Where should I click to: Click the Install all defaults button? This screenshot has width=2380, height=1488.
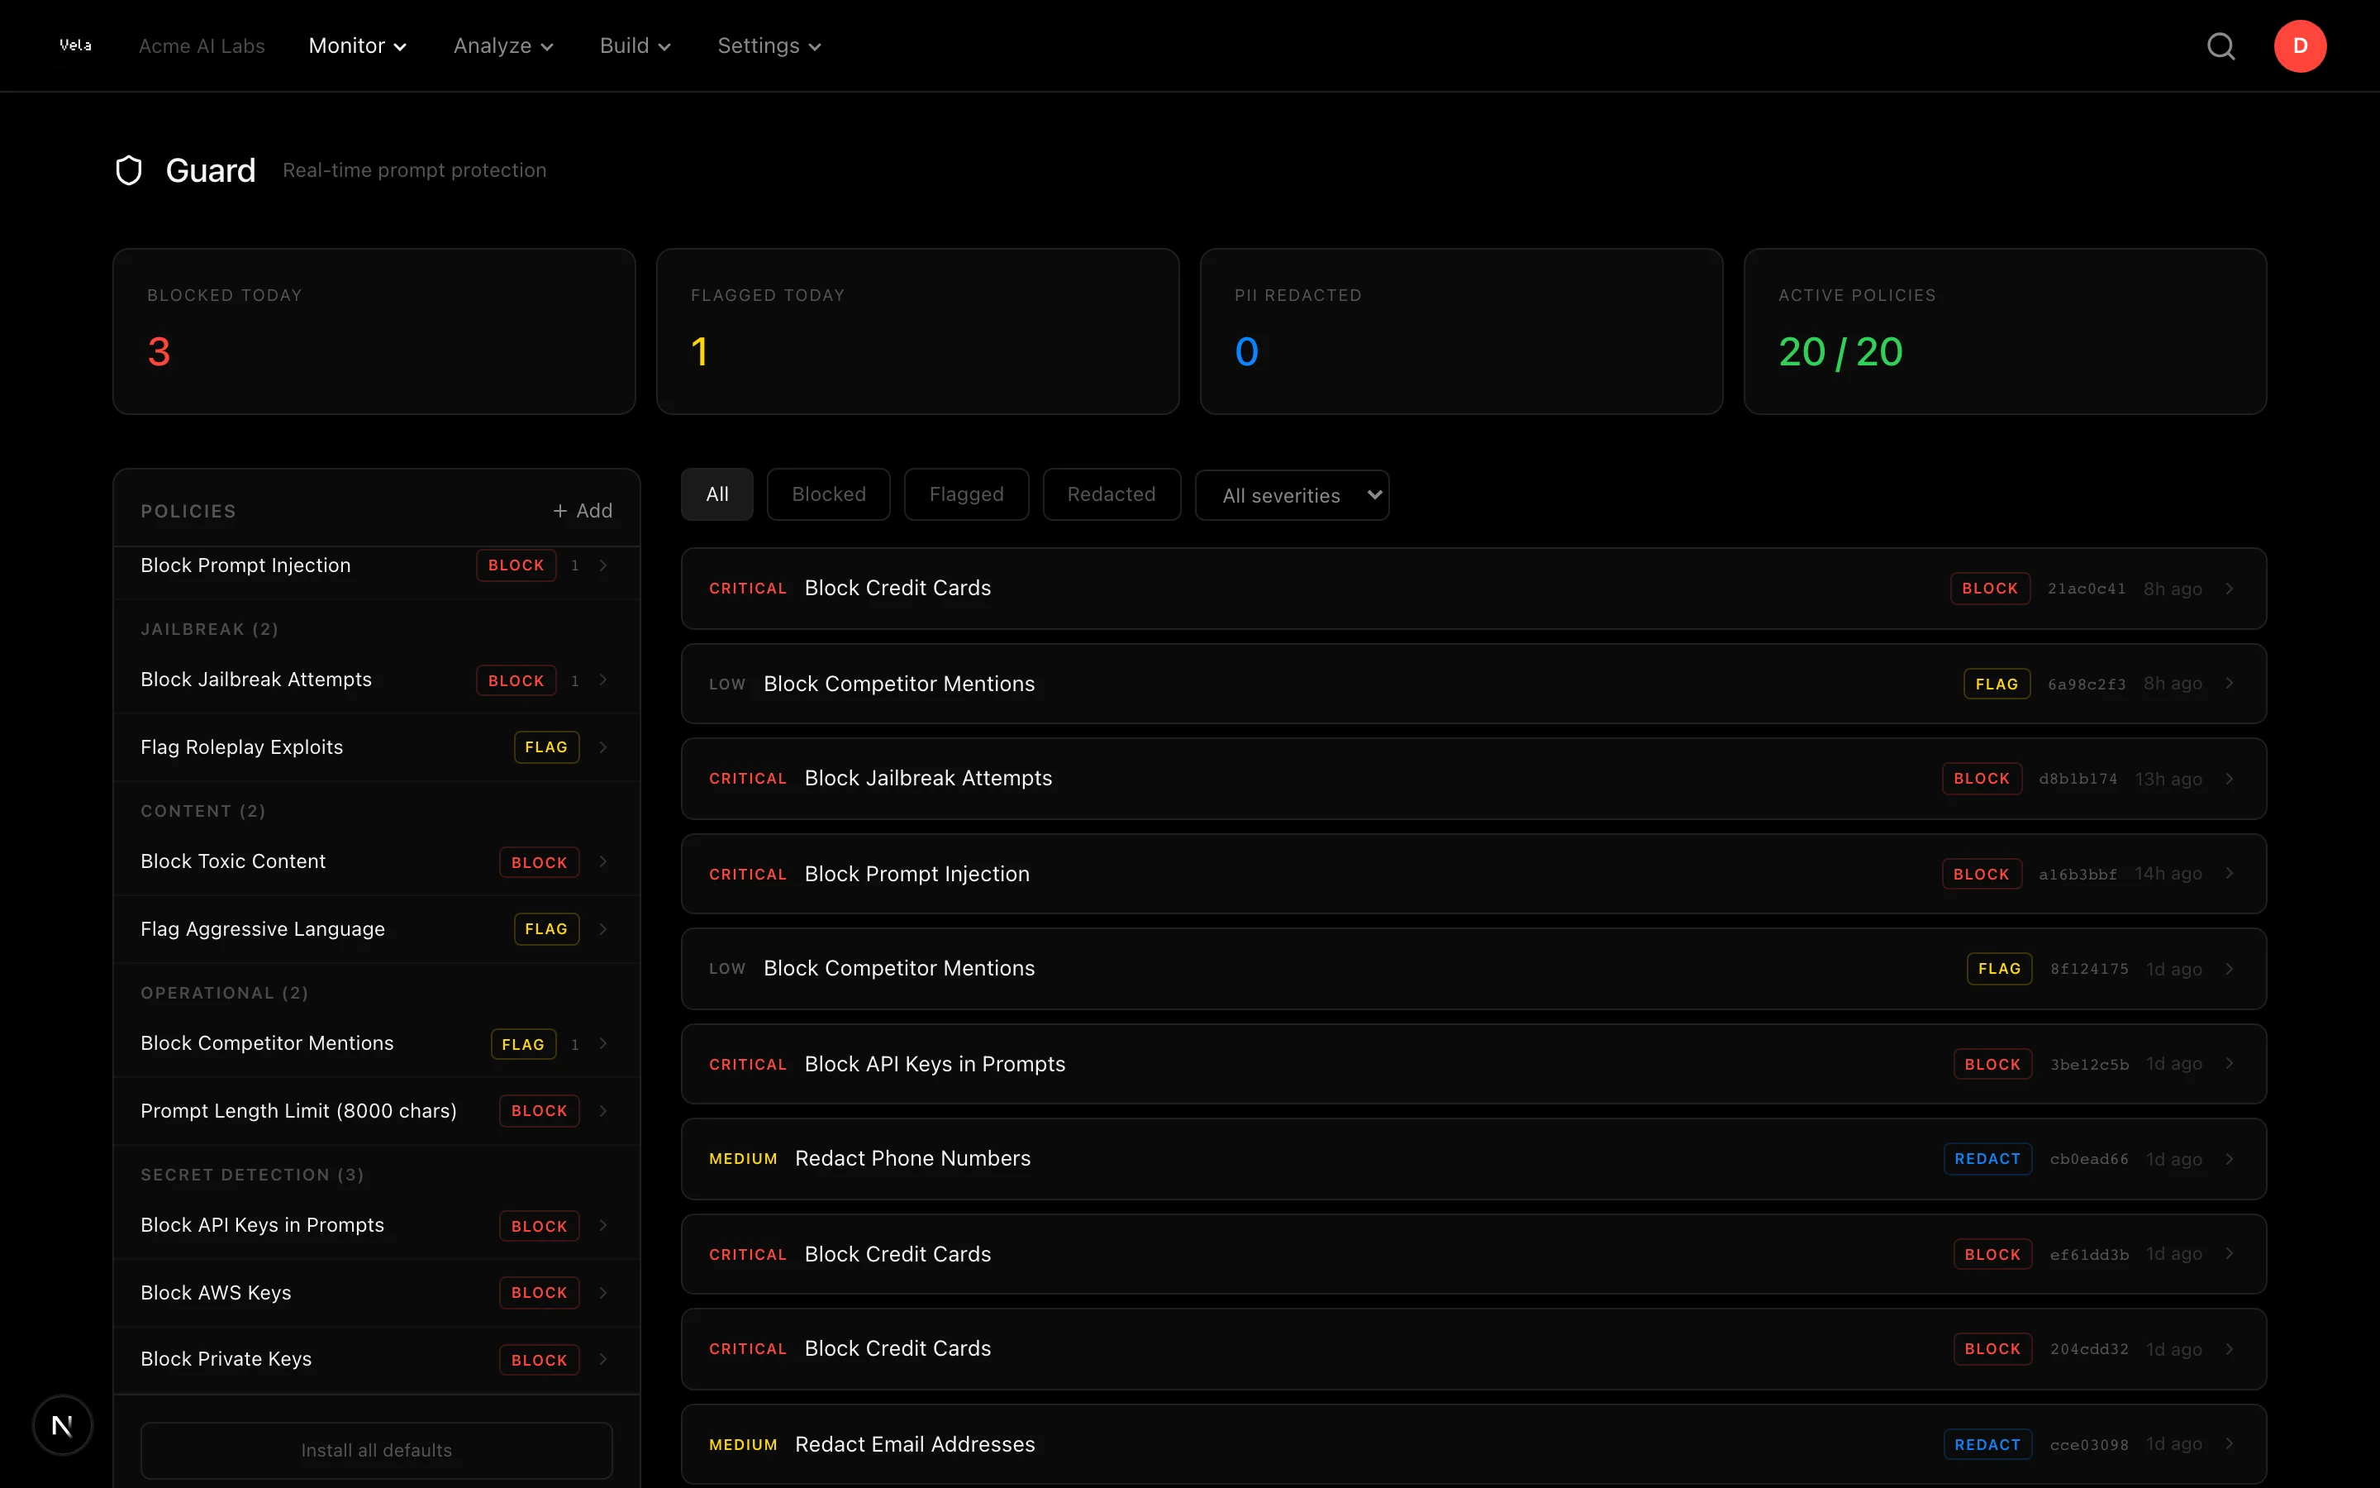[x=376, y=1450]
